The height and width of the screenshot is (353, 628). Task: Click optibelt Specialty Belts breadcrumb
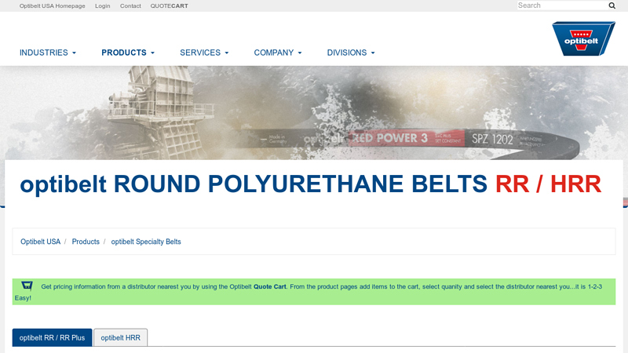coord(146,242)
